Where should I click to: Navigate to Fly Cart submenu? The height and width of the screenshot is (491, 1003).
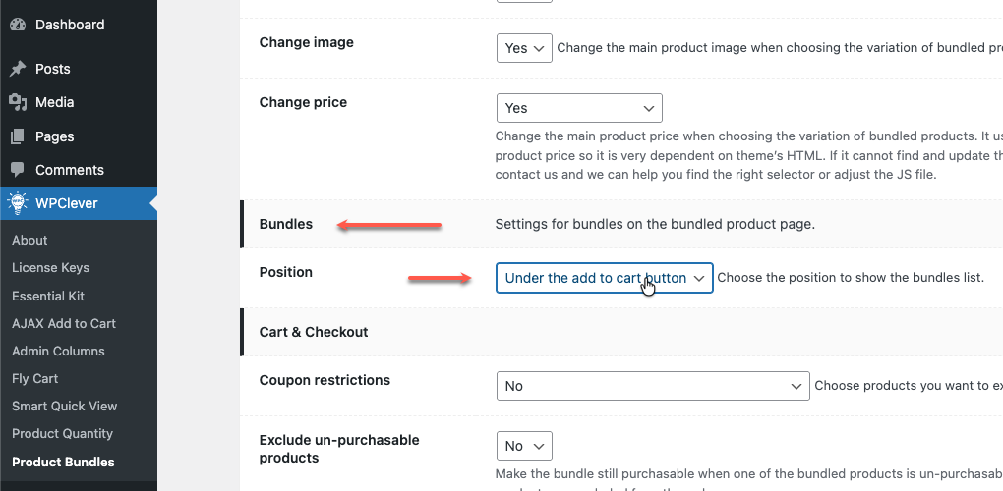pyautogui.click(x=35, y=378)
